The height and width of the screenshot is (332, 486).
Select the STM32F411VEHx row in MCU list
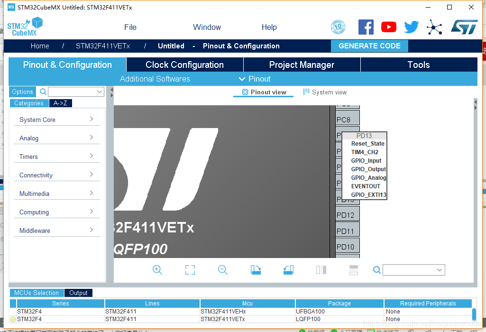coord(223,312)
